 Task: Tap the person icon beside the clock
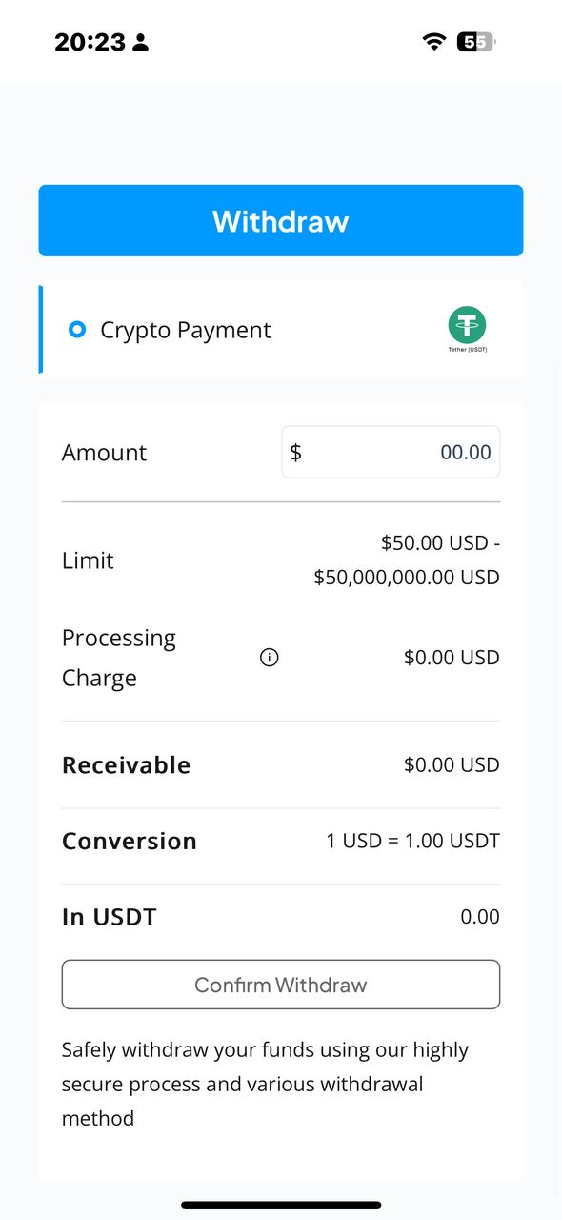point(141,42)
